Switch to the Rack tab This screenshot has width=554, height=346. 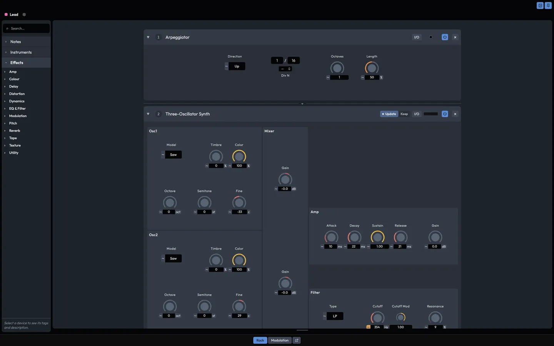260,340
